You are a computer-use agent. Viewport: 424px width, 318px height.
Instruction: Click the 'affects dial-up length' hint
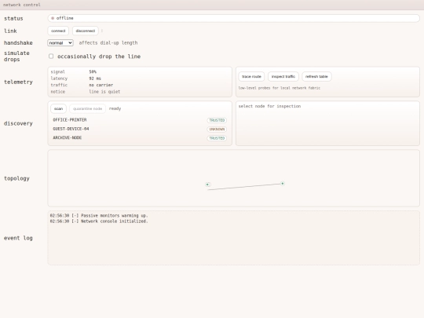pos(108,42)
